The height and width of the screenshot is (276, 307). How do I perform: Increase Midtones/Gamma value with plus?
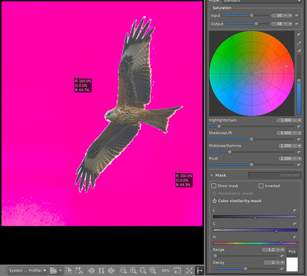(299, 146)
